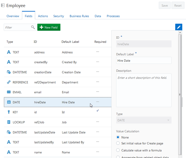Image resolution: width=186 pixels, height=158 pixels.
Task: Click the DATETIME icon for lastUpdateDate
Action: pyautogui.click(x=9, y=132)
